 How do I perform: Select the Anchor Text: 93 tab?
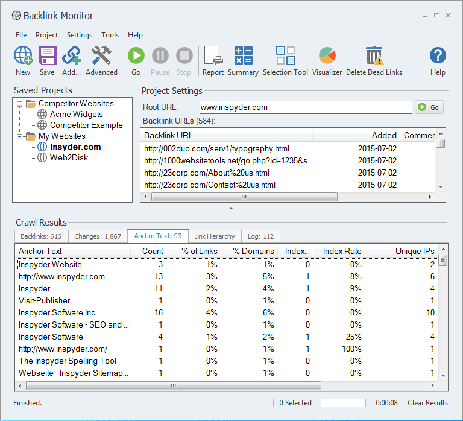[x=158, y=236]
